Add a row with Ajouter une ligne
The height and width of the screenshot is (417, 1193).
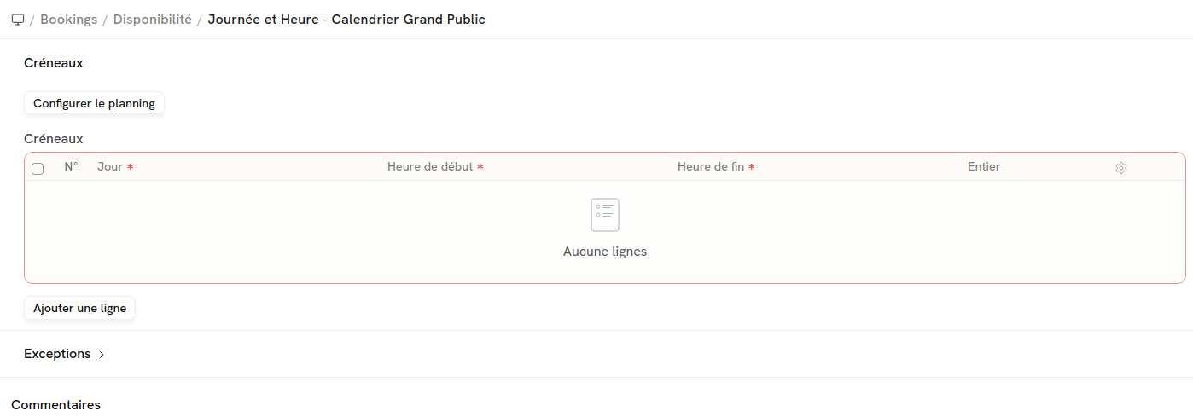click(79, 308)
